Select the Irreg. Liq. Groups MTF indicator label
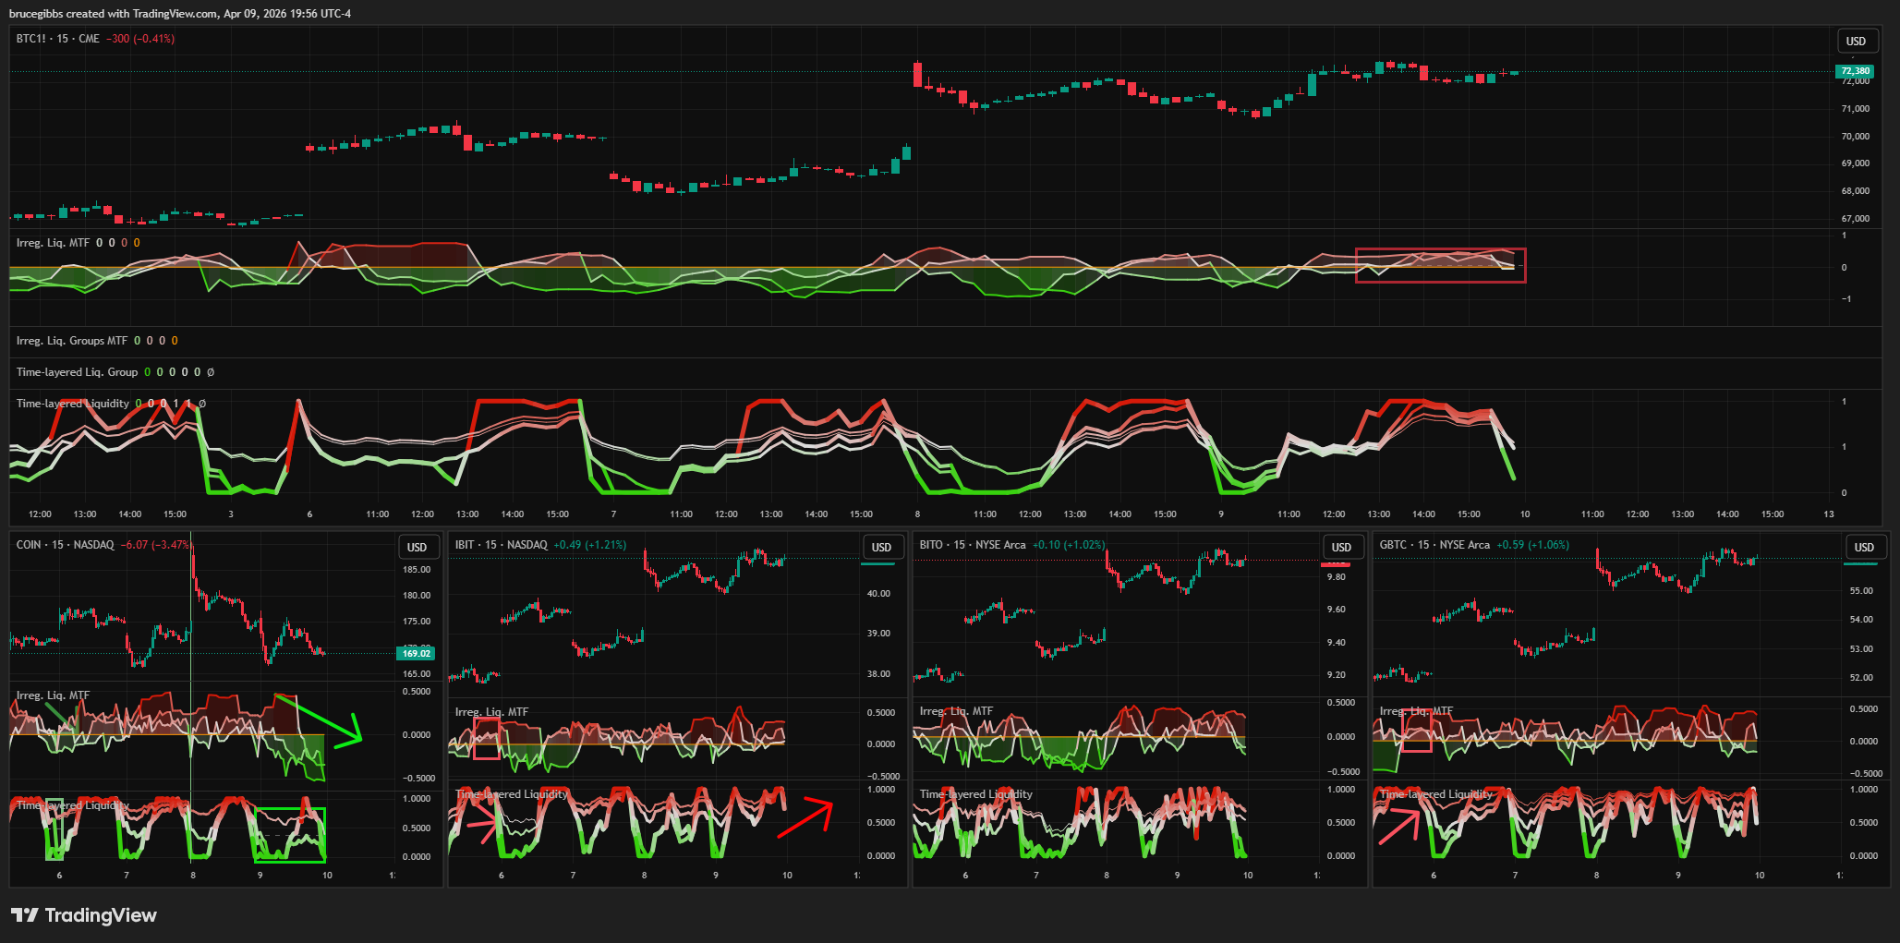 point(72,341)
